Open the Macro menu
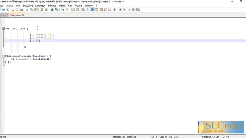The image size is (246, 138). [x=62, y=5]
